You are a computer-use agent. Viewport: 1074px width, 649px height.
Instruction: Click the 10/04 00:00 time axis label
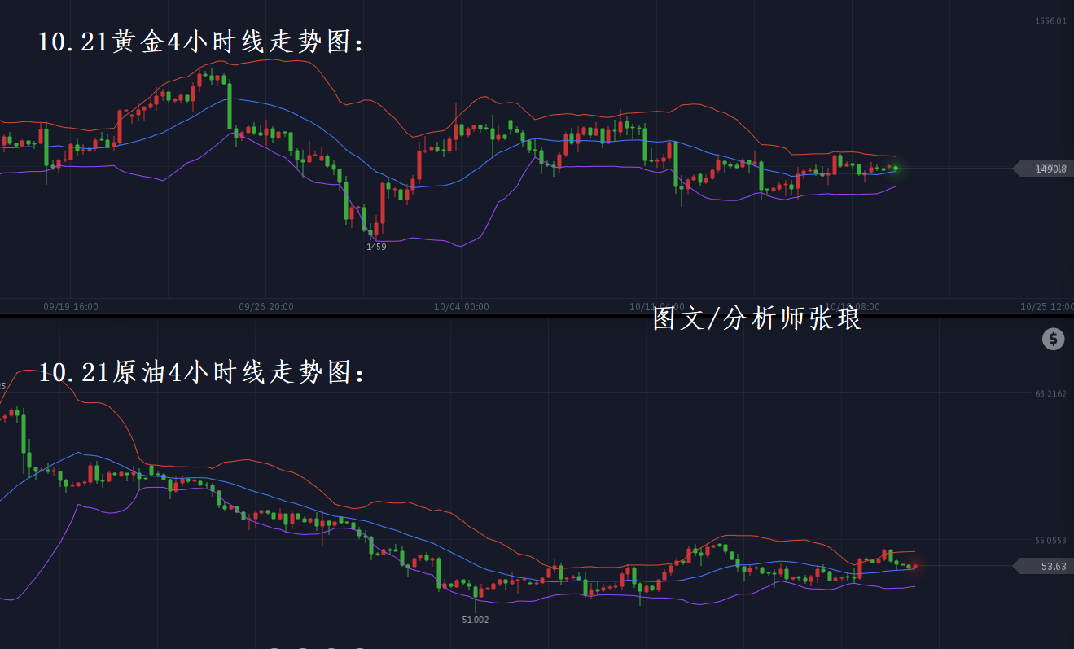point(462,307)
